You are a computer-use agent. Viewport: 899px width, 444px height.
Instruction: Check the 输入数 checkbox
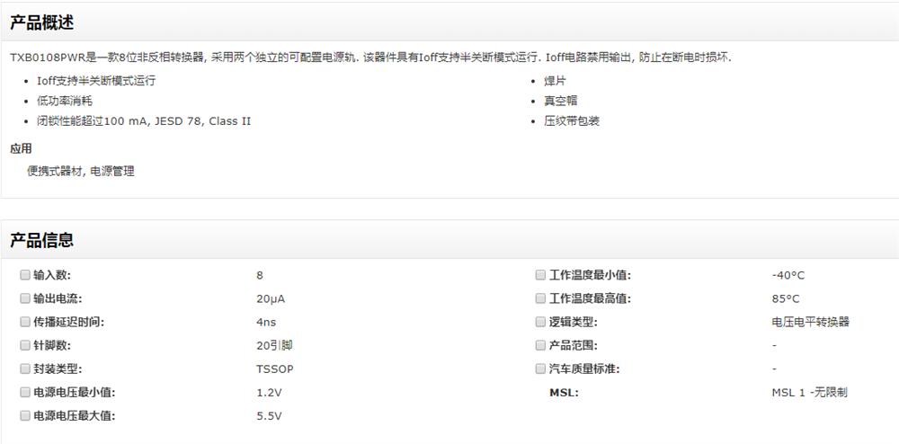click(24, 275)
